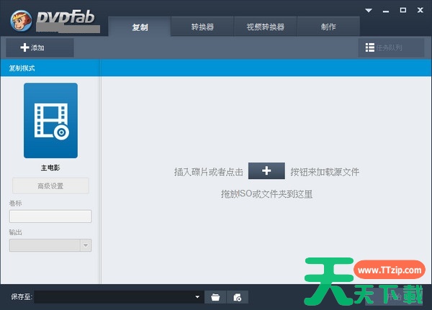
Task: Open the 制作 tab
Action: (x=328, y=27)
